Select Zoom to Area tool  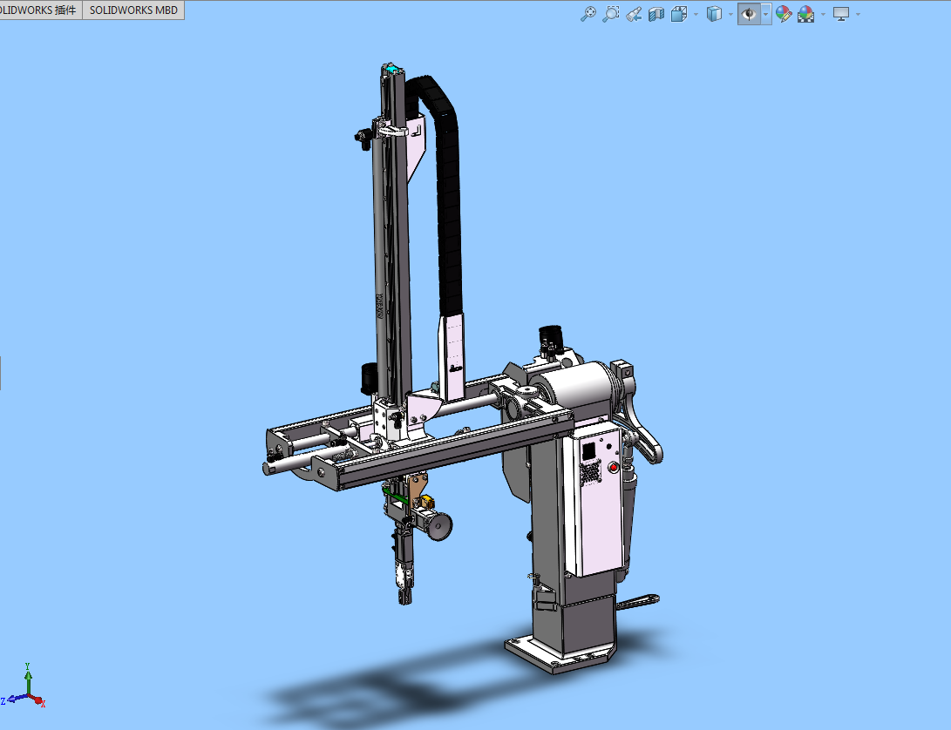[x=611, y=14]
